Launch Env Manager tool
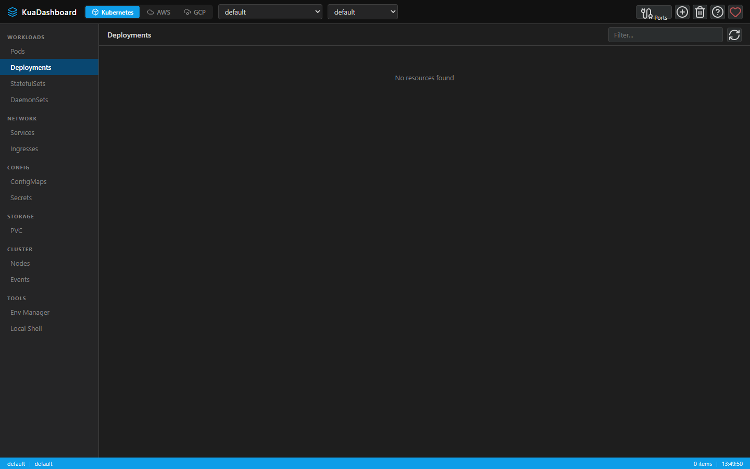 pyautogui.click(x=49, y=312)
